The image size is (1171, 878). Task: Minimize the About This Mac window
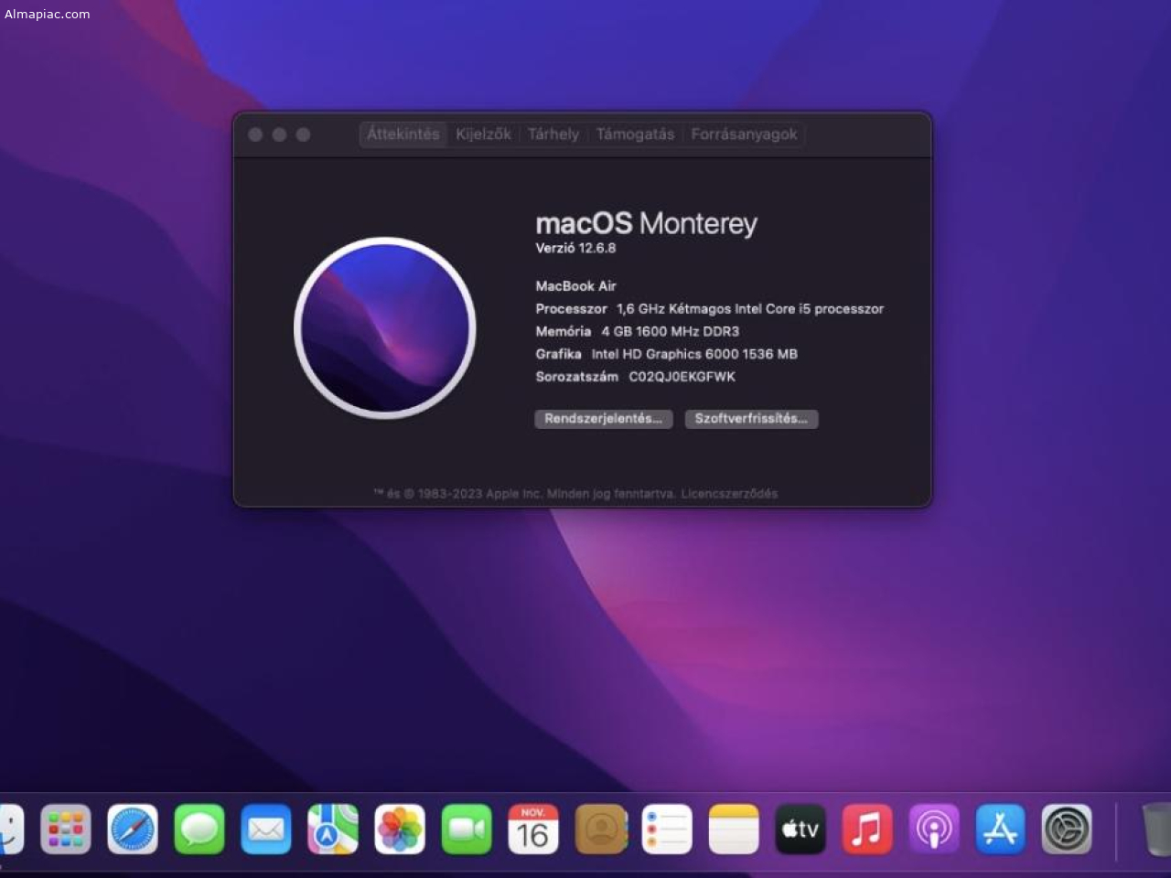coord(279,134)
